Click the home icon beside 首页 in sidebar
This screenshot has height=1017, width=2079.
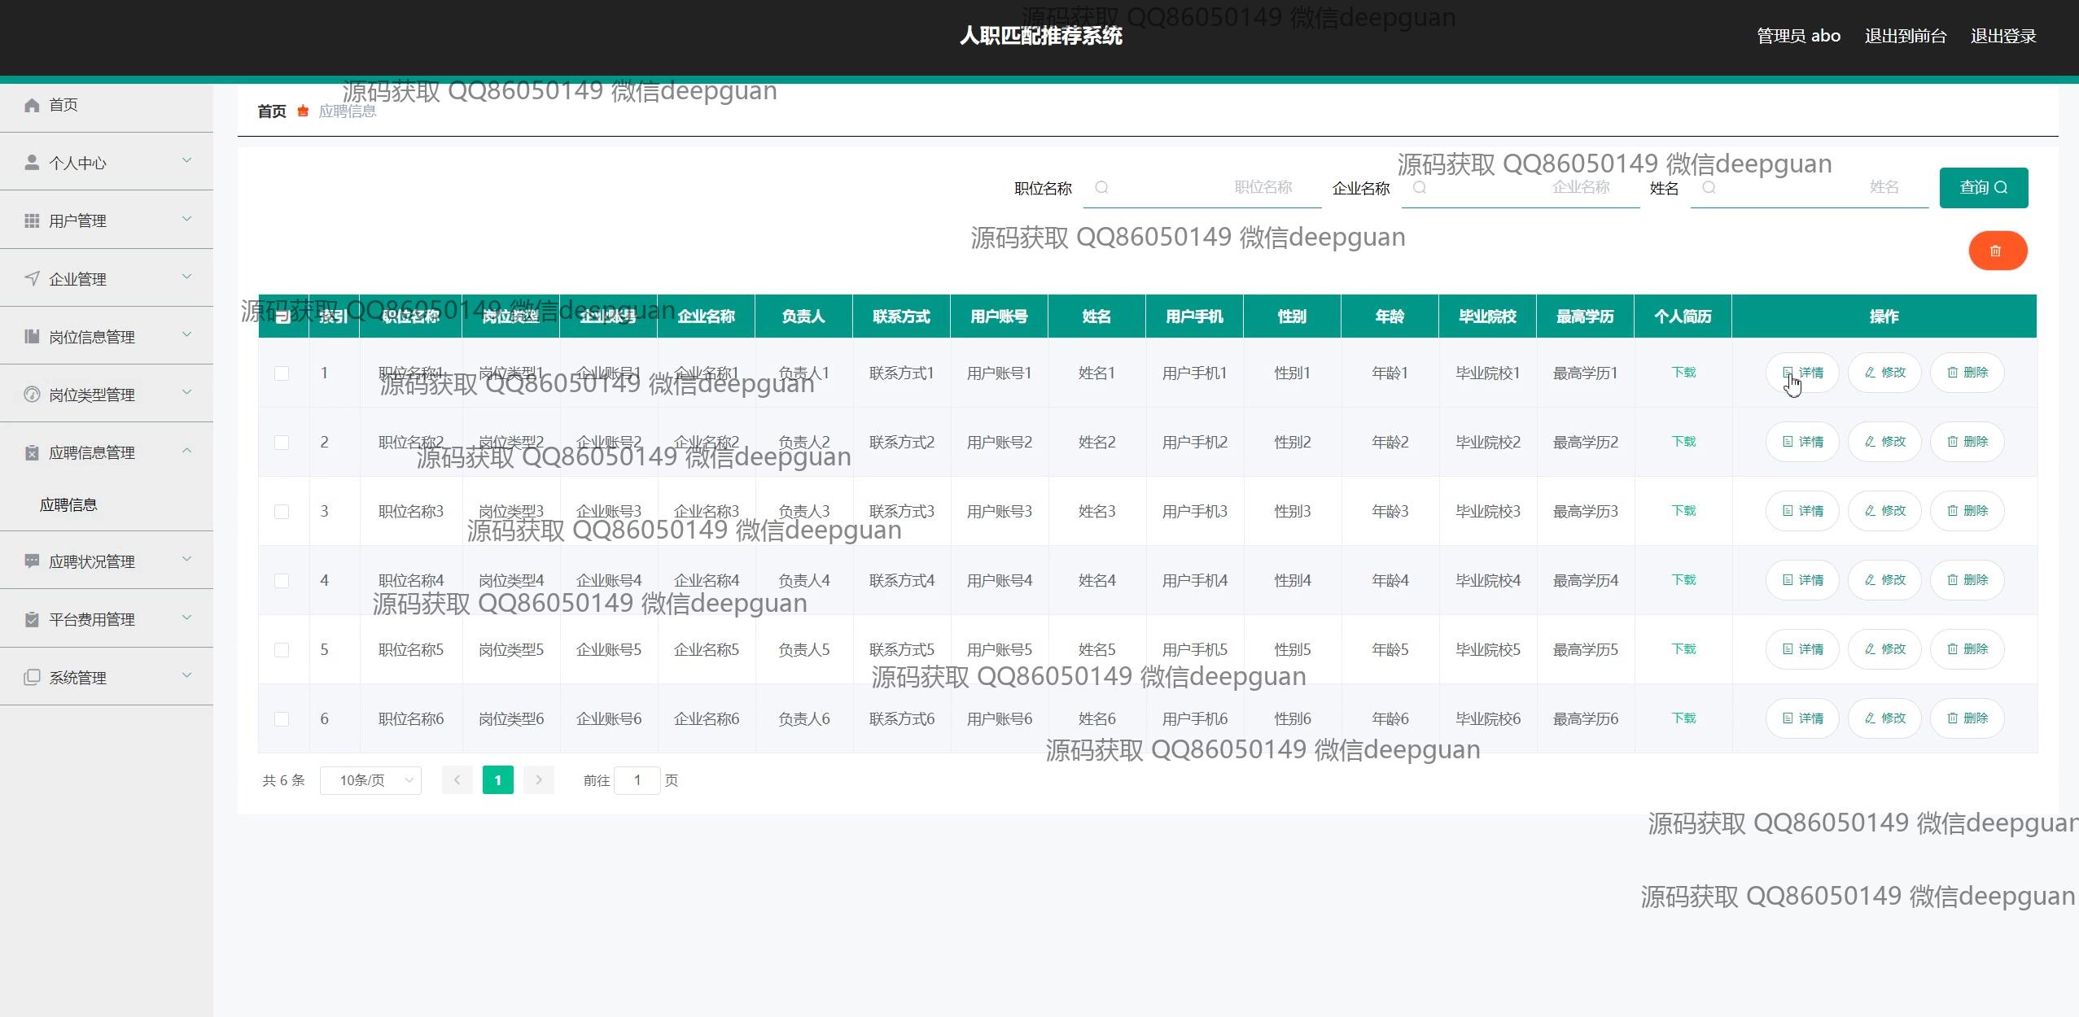(x=32, y=105)
